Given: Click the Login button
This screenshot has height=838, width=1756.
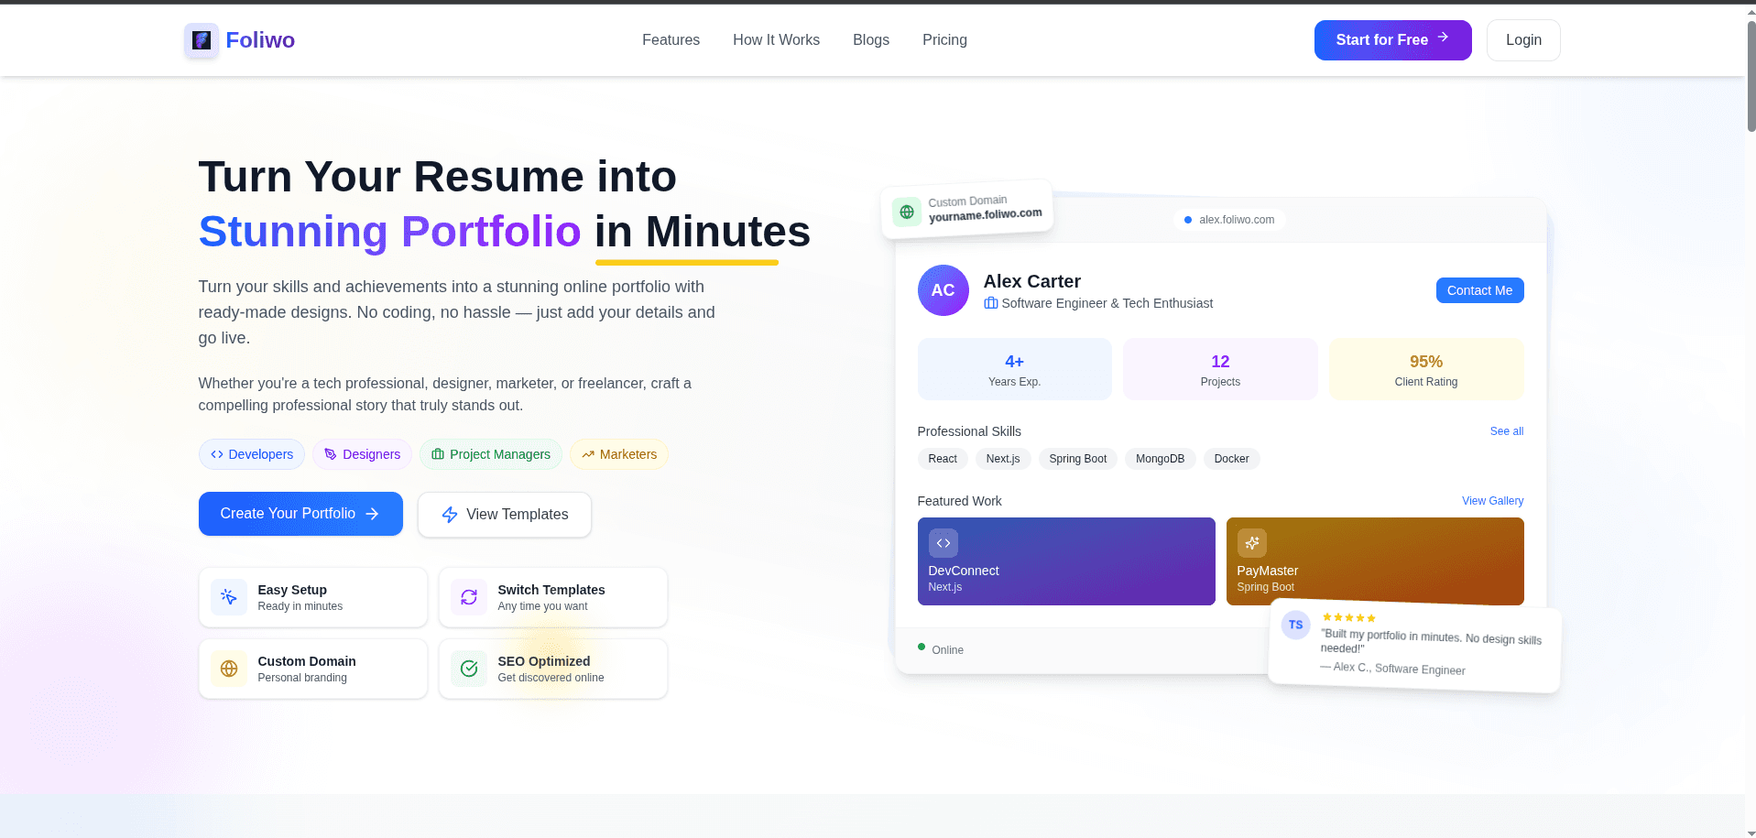Looking at the screenshot, I should click(x=1523, y=40).
